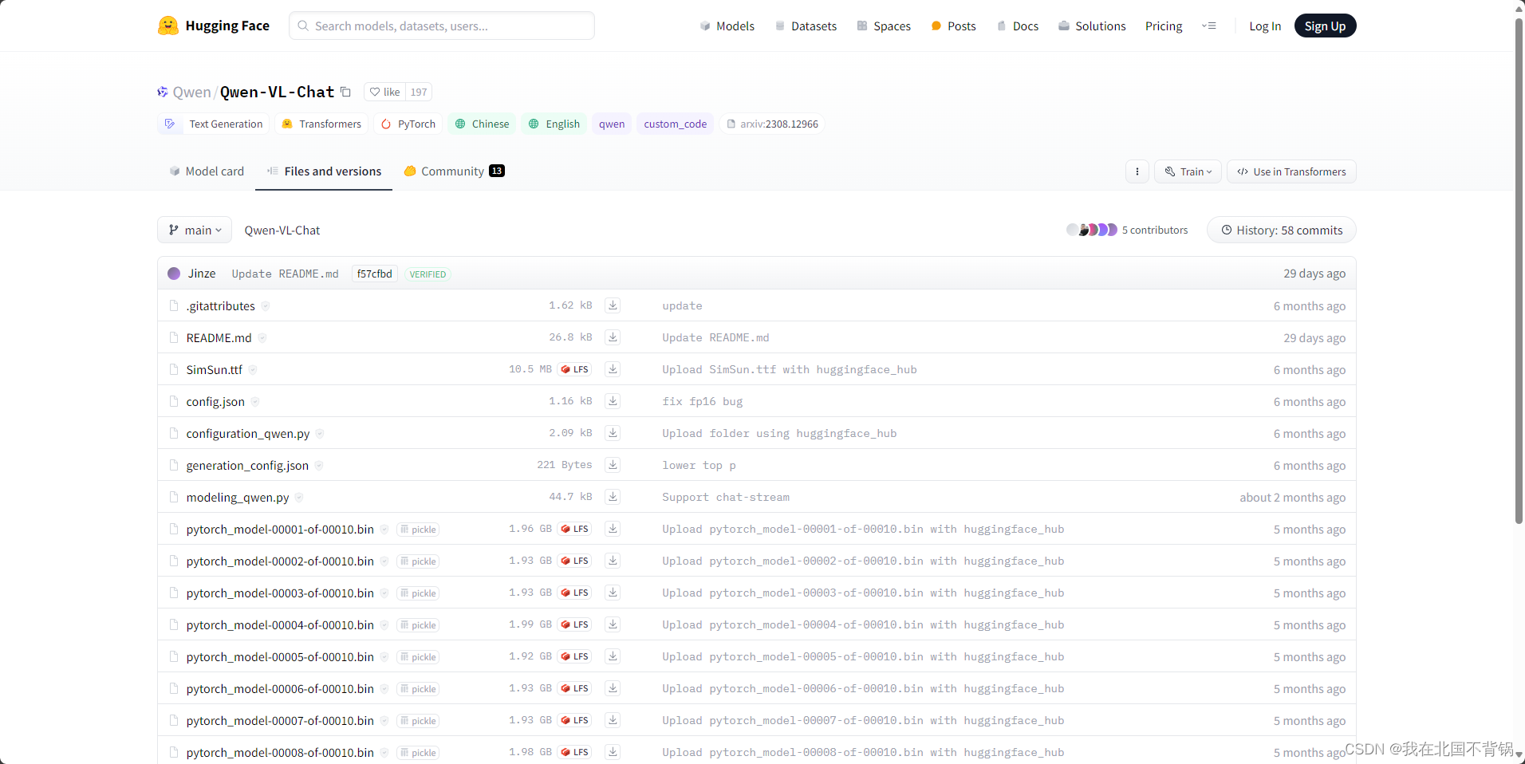Click the page vertical scrollbar
The image size is (1525, 764).
(x=1519, y=271)
